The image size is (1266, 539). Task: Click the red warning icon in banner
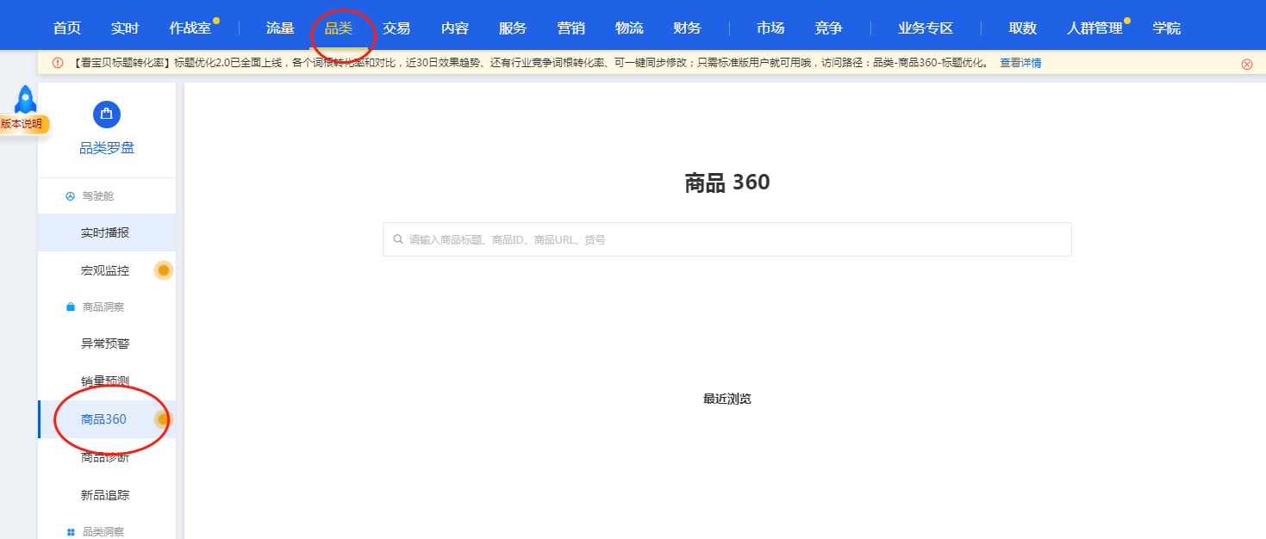coord(58,63)
